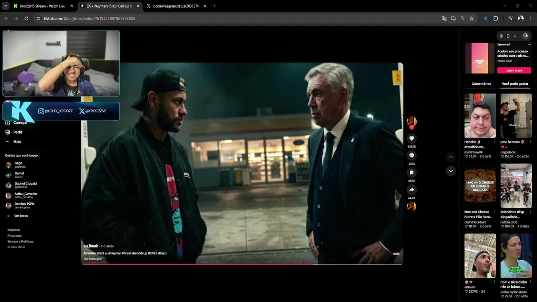The width and height of the screenshot is (537, 302).
Task: Expand the caption with the mais link
Action: click(x=396, y=253)
